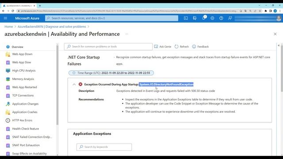Open portal settings gear
This screenshot has height=159, width=283.
pos(212,18)
